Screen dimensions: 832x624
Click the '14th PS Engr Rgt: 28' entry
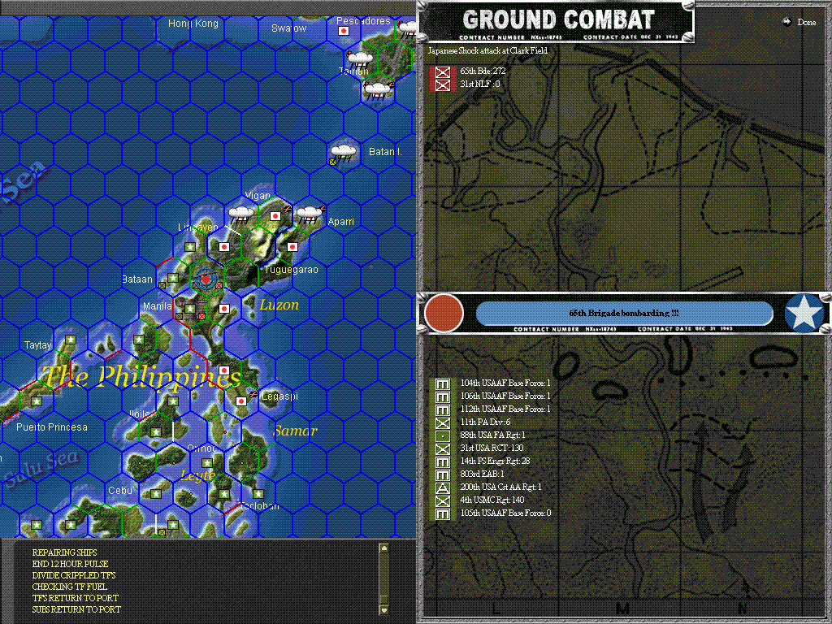495,461
